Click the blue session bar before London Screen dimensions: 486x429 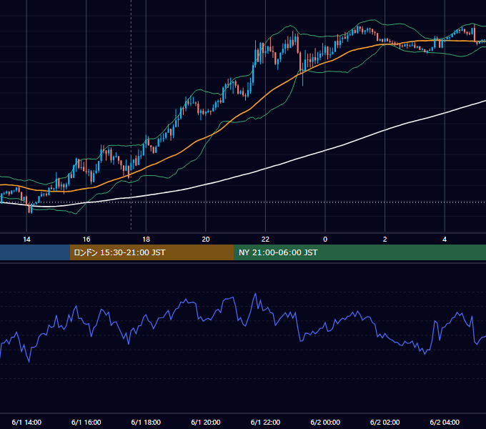35,252
